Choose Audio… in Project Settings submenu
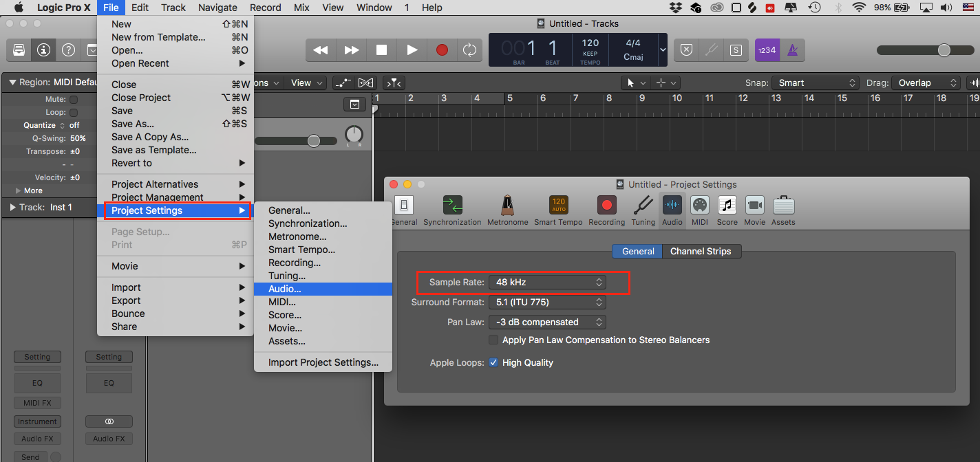 pos(285,289)
